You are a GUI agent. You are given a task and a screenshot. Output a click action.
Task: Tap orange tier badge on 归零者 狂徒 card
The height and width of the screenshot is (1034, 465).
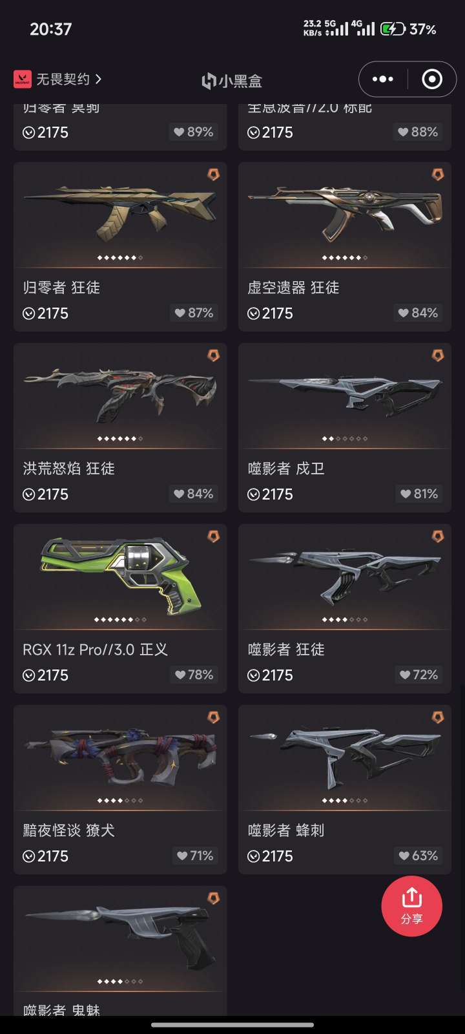[213, 174]
